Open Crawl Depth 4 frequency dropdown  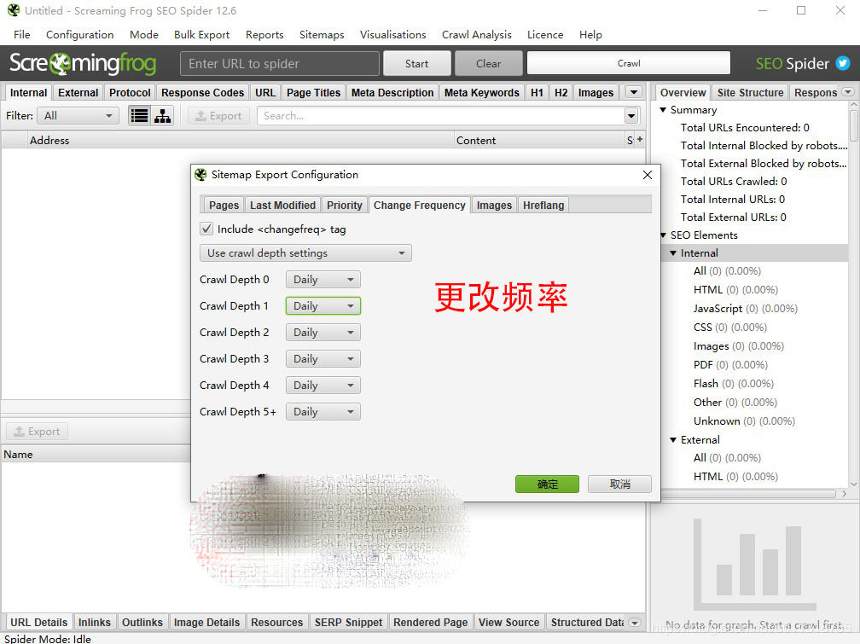tap(322, 385)
